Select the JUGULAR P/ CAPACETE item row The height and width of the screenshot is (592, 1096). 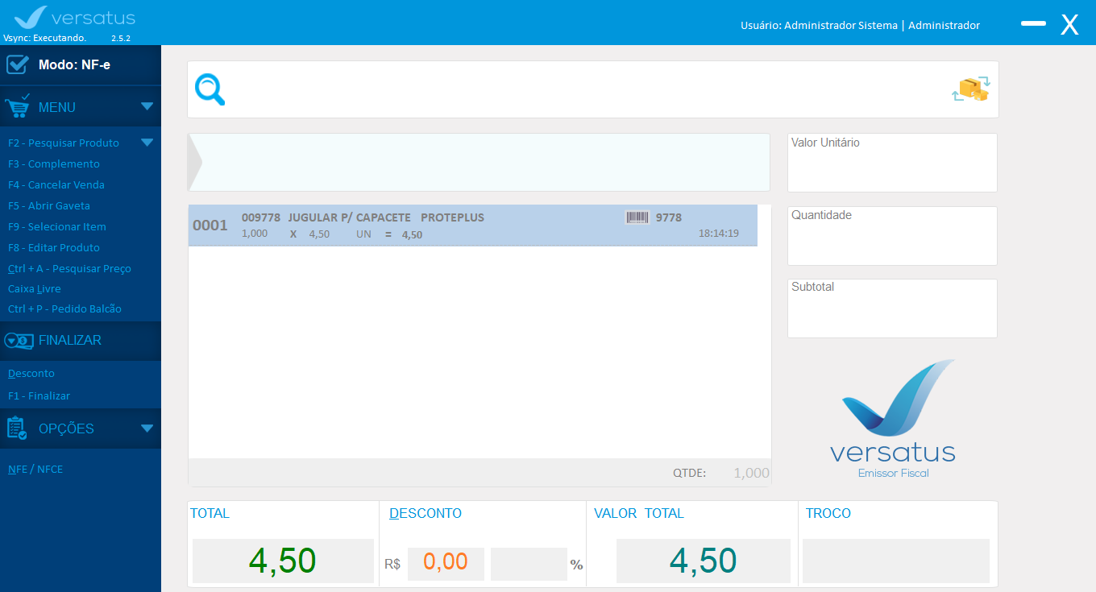point(472,226)
